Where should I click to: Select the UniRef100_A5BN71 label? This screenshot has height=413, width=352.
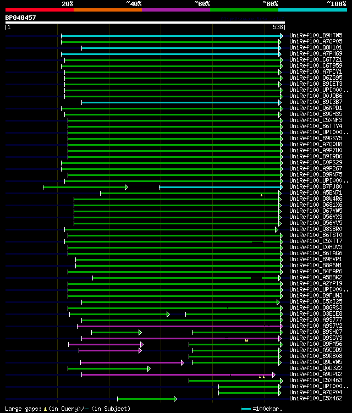pyautogui.click(x=316, y=193)
